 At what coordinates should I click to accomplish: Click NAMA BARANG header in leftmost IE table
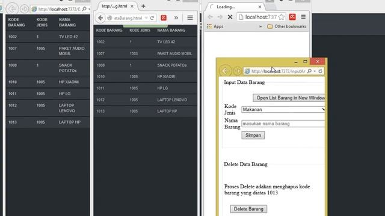pos(67,22)
